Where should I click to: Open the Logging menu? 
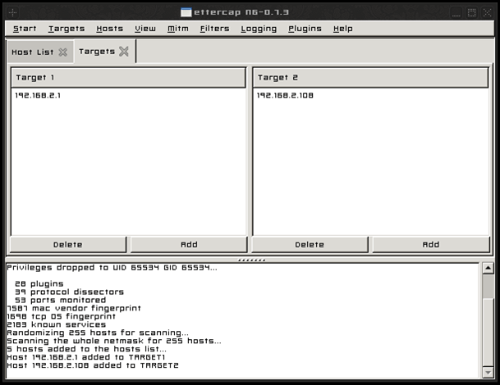point(259,29)
